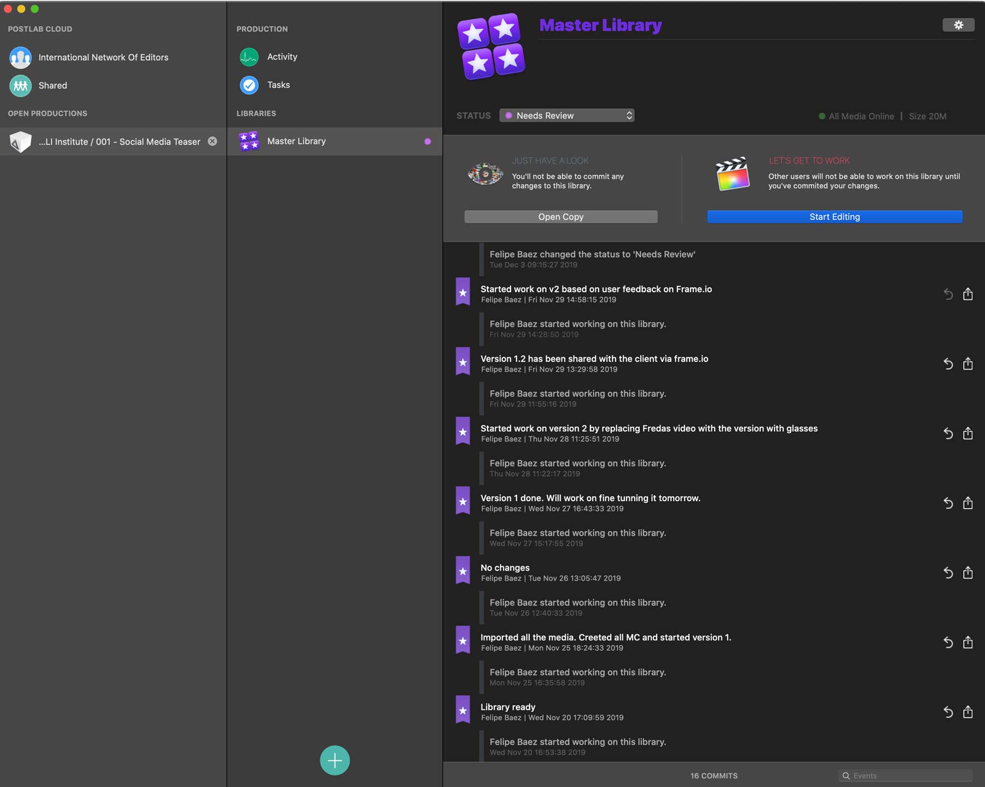Share the 'Library ready' commit

(967, 711)
